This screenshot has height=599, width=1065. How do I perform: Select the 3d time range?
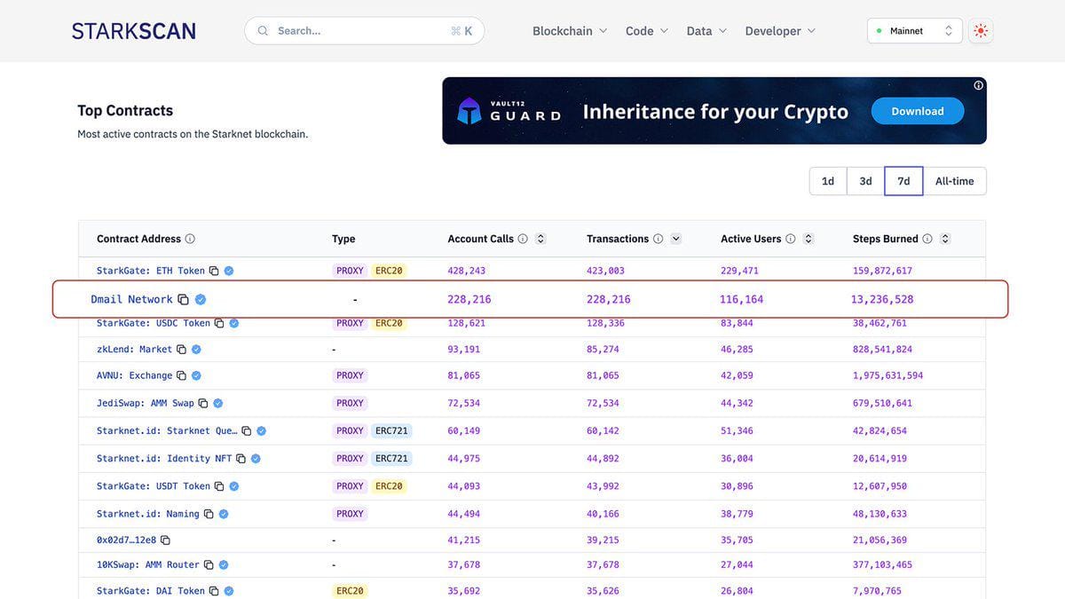[x=865, y=181]
